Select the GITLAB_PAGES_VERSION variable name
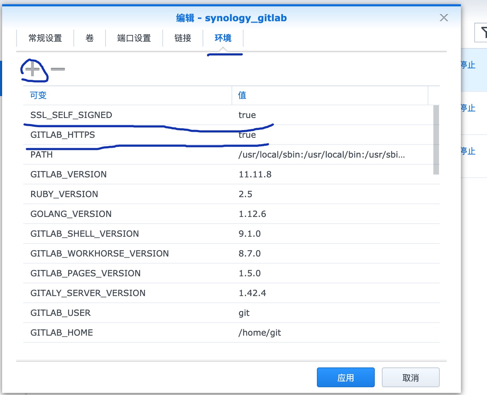This screenshot has width=487, height=395. pyautogui.click(x=85, y=273)
